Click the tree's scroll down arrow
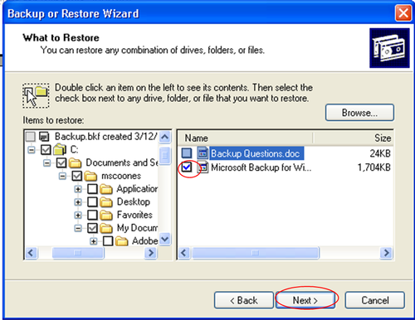 click(165, 239)
